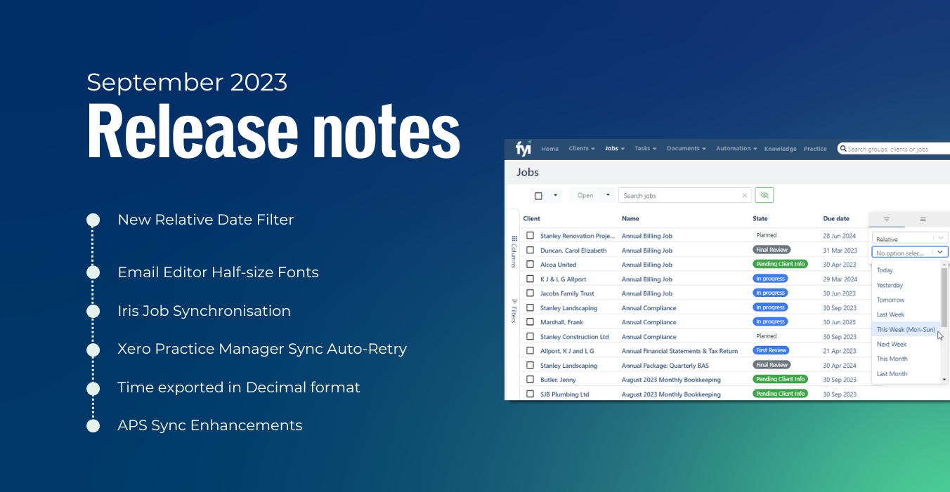Open the filter tab icon in the column menu
The image size is (950, 492).
pos(887,220)
